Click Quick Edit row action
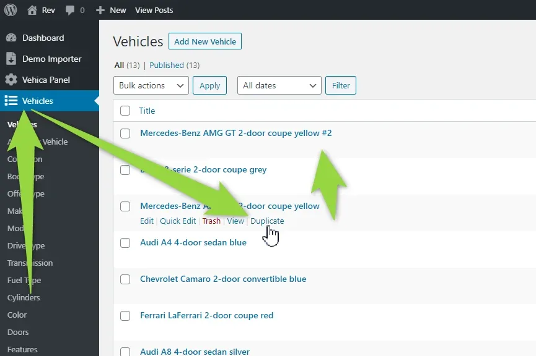The height and width of the screenshot is (356, 536). (x=178, y=221)
